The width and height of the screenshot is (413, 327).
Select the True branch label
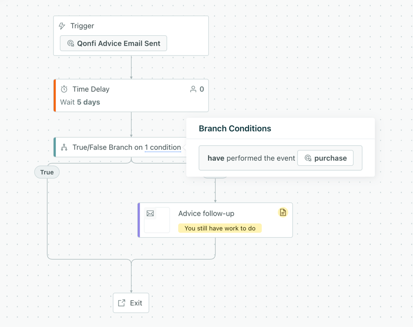pos(47,172)
